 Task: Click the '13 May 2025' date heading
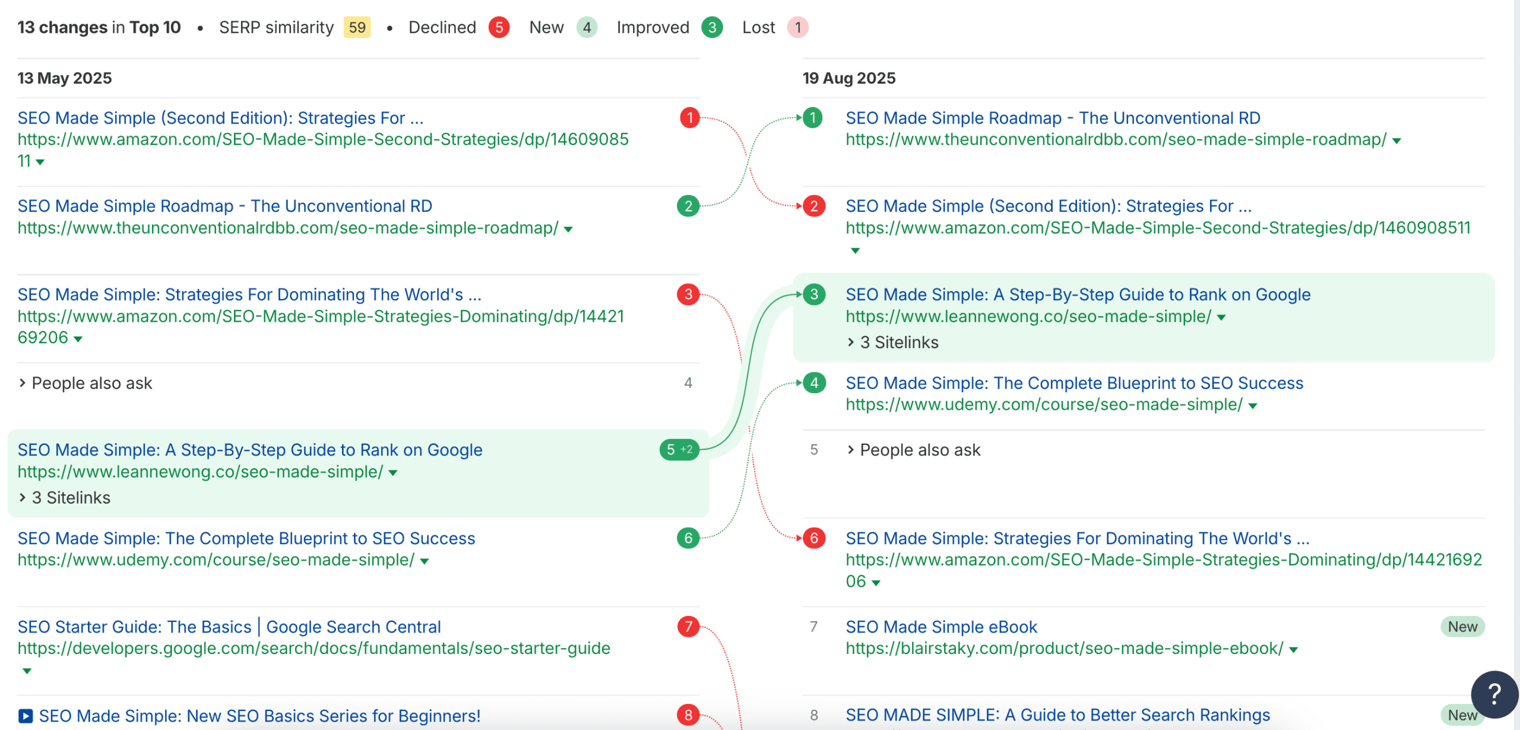[x=65, y=78]
